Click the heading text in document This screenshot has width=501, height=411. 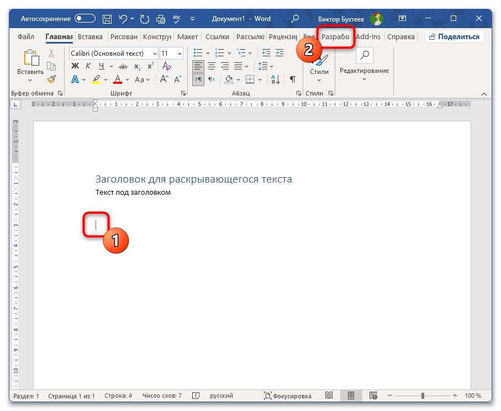pos(193,179)
